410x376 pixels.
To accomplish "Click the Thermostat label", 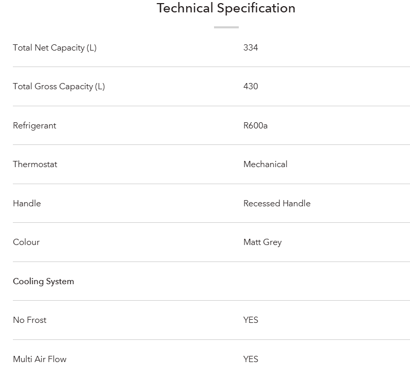I will click(x=35, y=165).
